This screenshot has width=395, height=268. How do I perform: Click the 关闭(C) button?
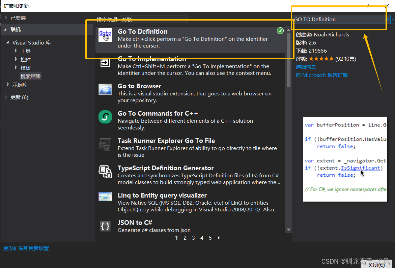(376, 265)
